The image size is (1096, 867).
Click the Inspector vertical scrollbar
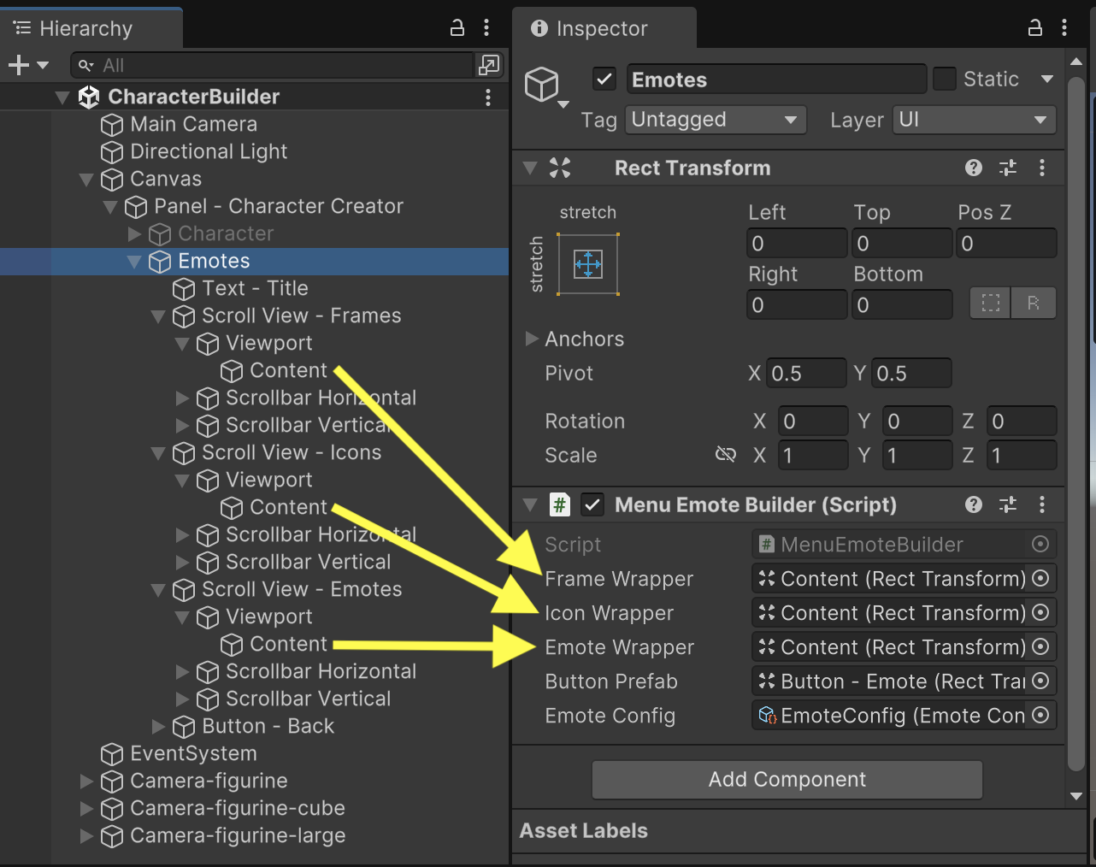[1076, 428]
